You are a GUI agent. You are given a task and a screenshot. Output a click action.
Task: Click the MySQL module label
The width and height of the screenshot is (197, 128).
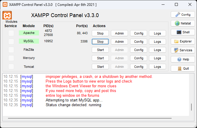click(29, 41)
